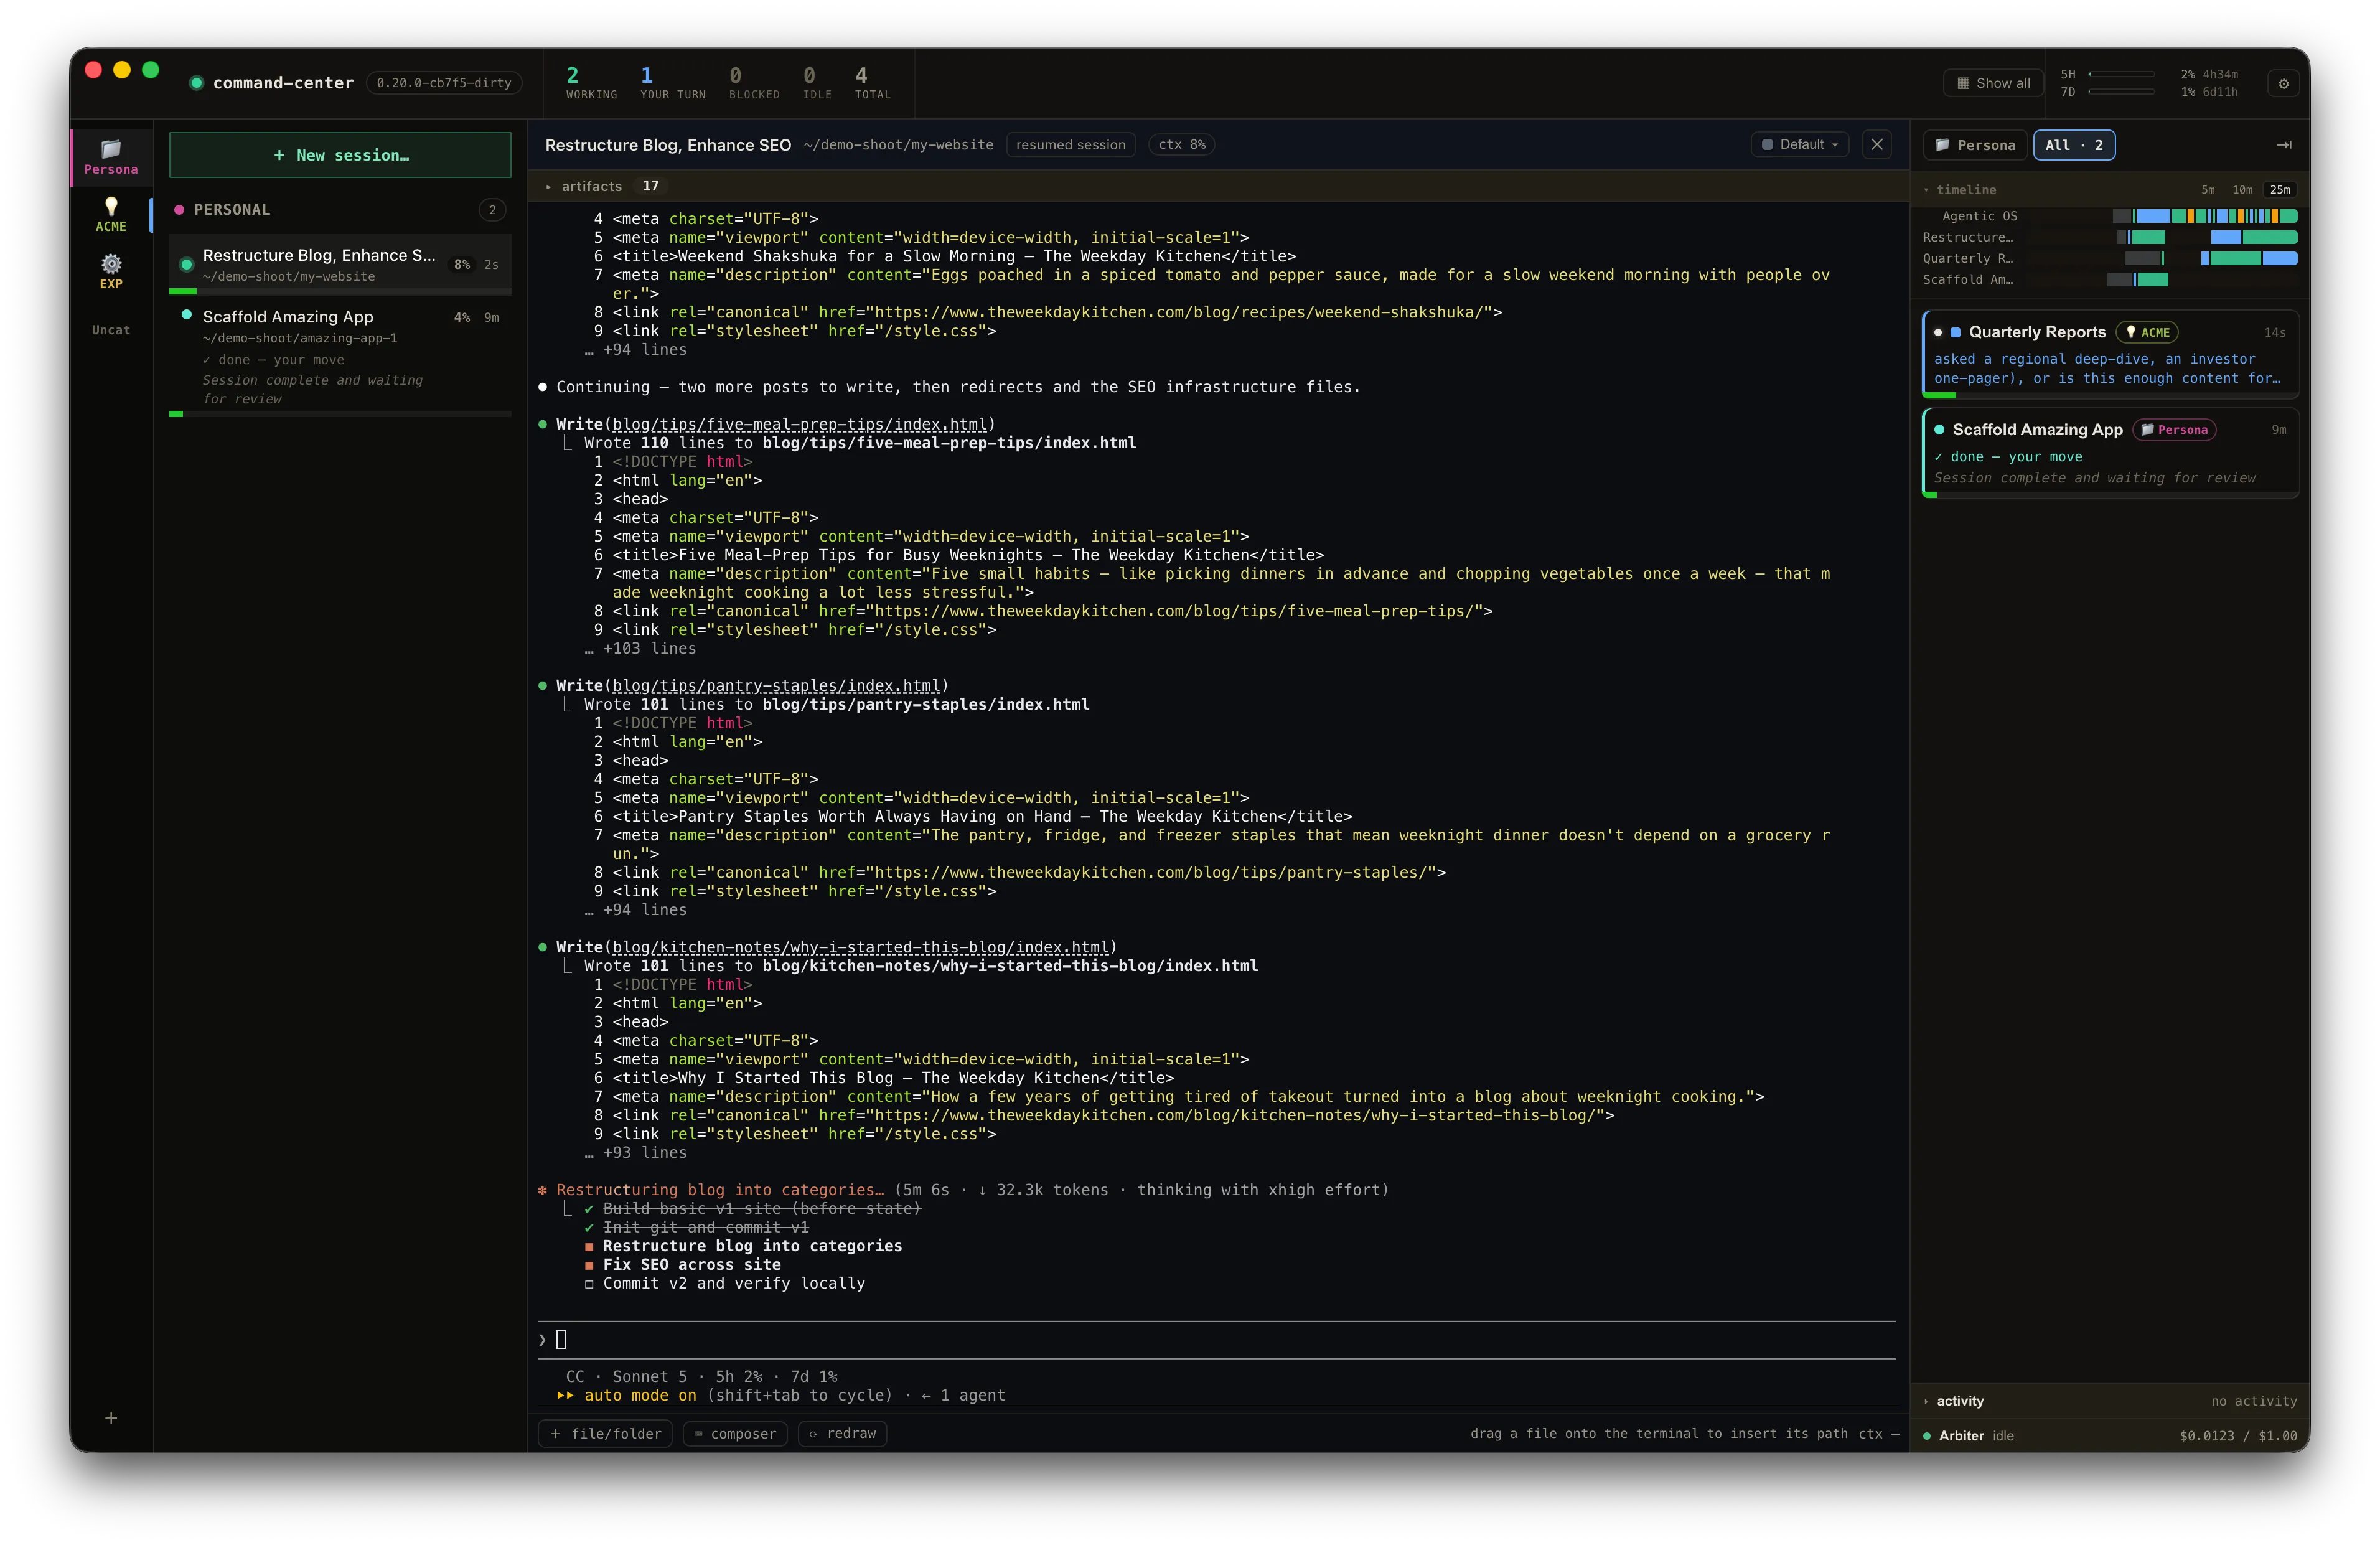Click the auto mode on indicator
The width and height of the screenshot is (2380, 1545).
point(639,1396)
